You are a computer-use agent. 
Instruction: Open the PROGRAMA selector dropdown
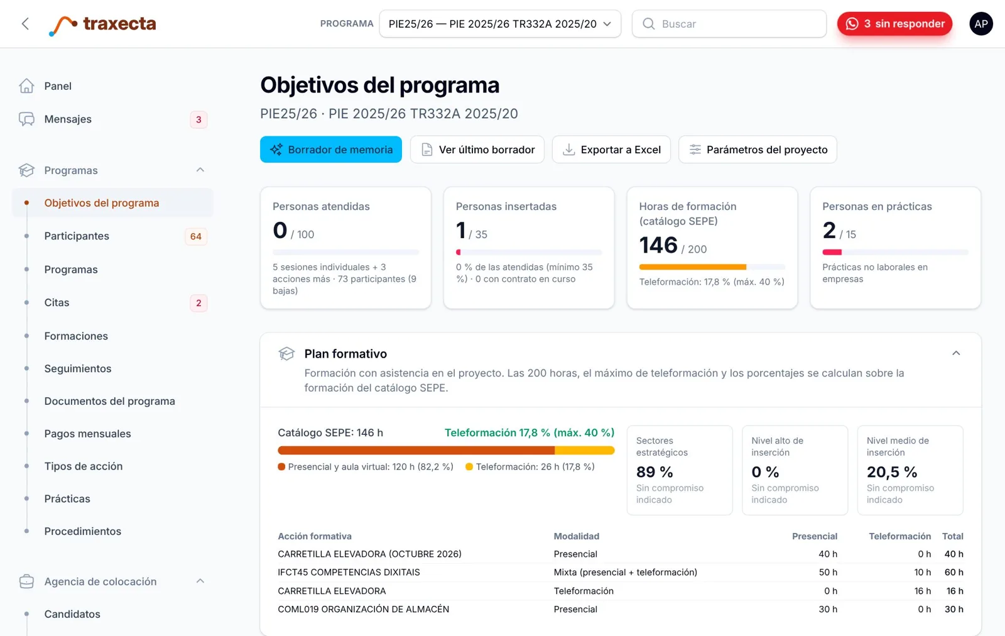coord(500,24)
